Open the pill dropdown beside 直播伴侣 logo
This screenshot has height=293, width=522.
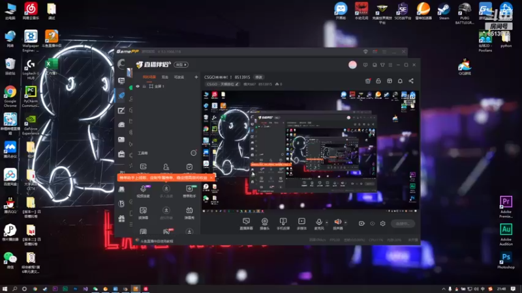click(x=181, y=64)
